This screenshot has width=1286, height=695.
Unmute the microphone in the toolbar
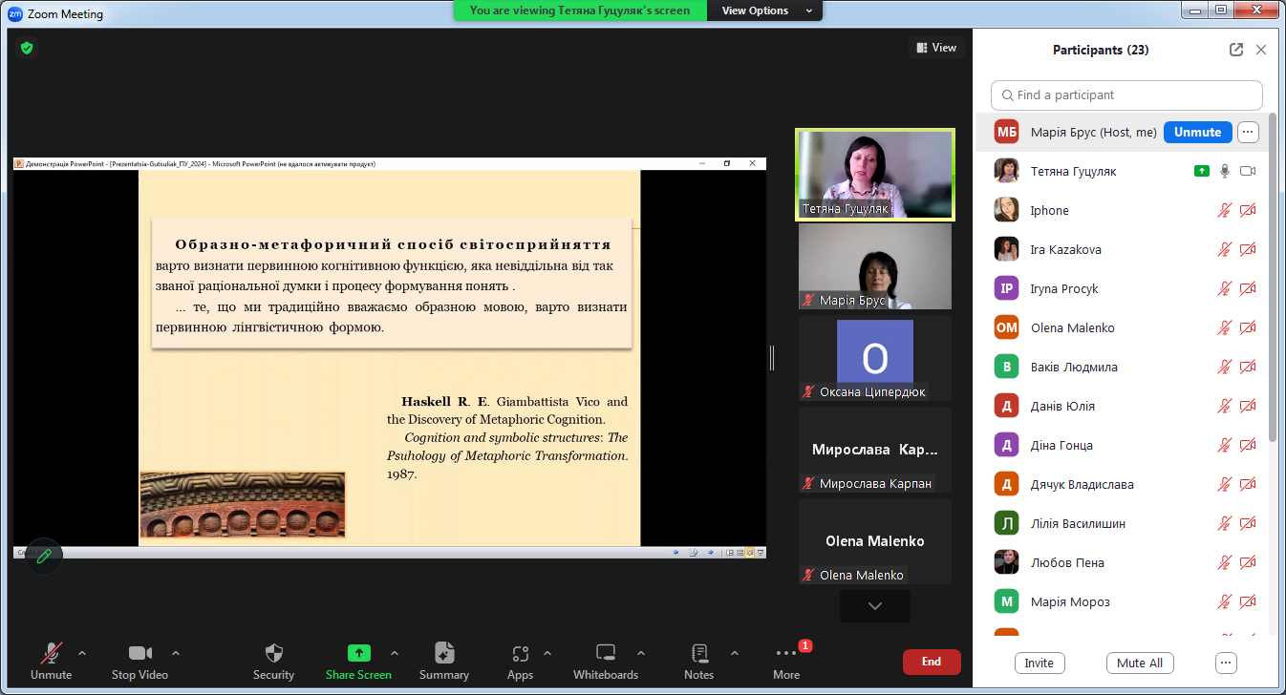pyautogui.click(x=51, y=653)
